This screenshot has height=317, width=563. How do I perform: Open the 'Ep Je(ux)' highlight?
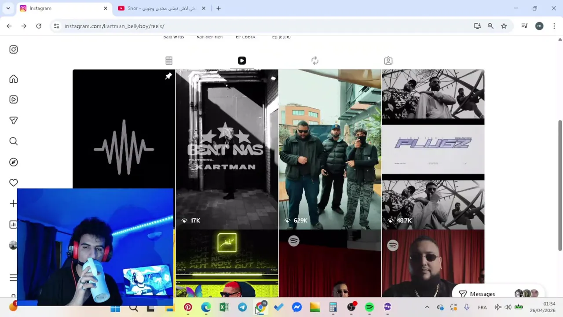tap(281, 37)
